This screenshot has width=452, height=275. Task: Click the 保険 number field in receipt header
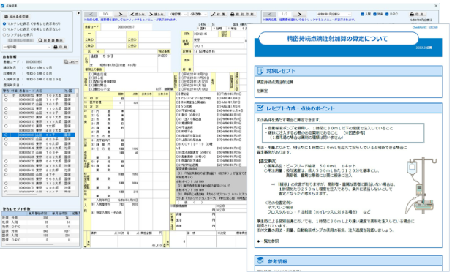[206, 34]
